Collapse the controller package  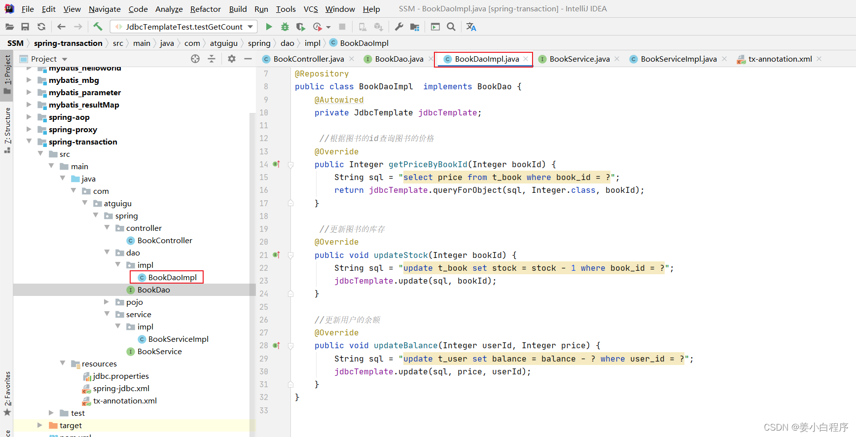pos(107,228)
